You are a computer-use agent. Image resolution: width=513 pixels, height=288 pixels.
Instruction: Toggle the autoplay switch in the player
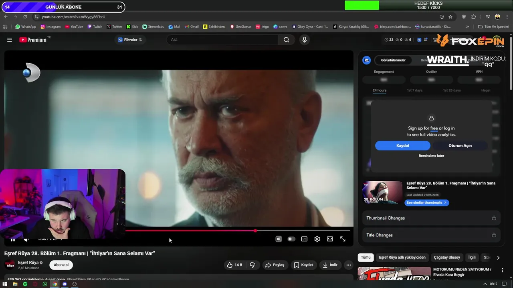point(291,239)
